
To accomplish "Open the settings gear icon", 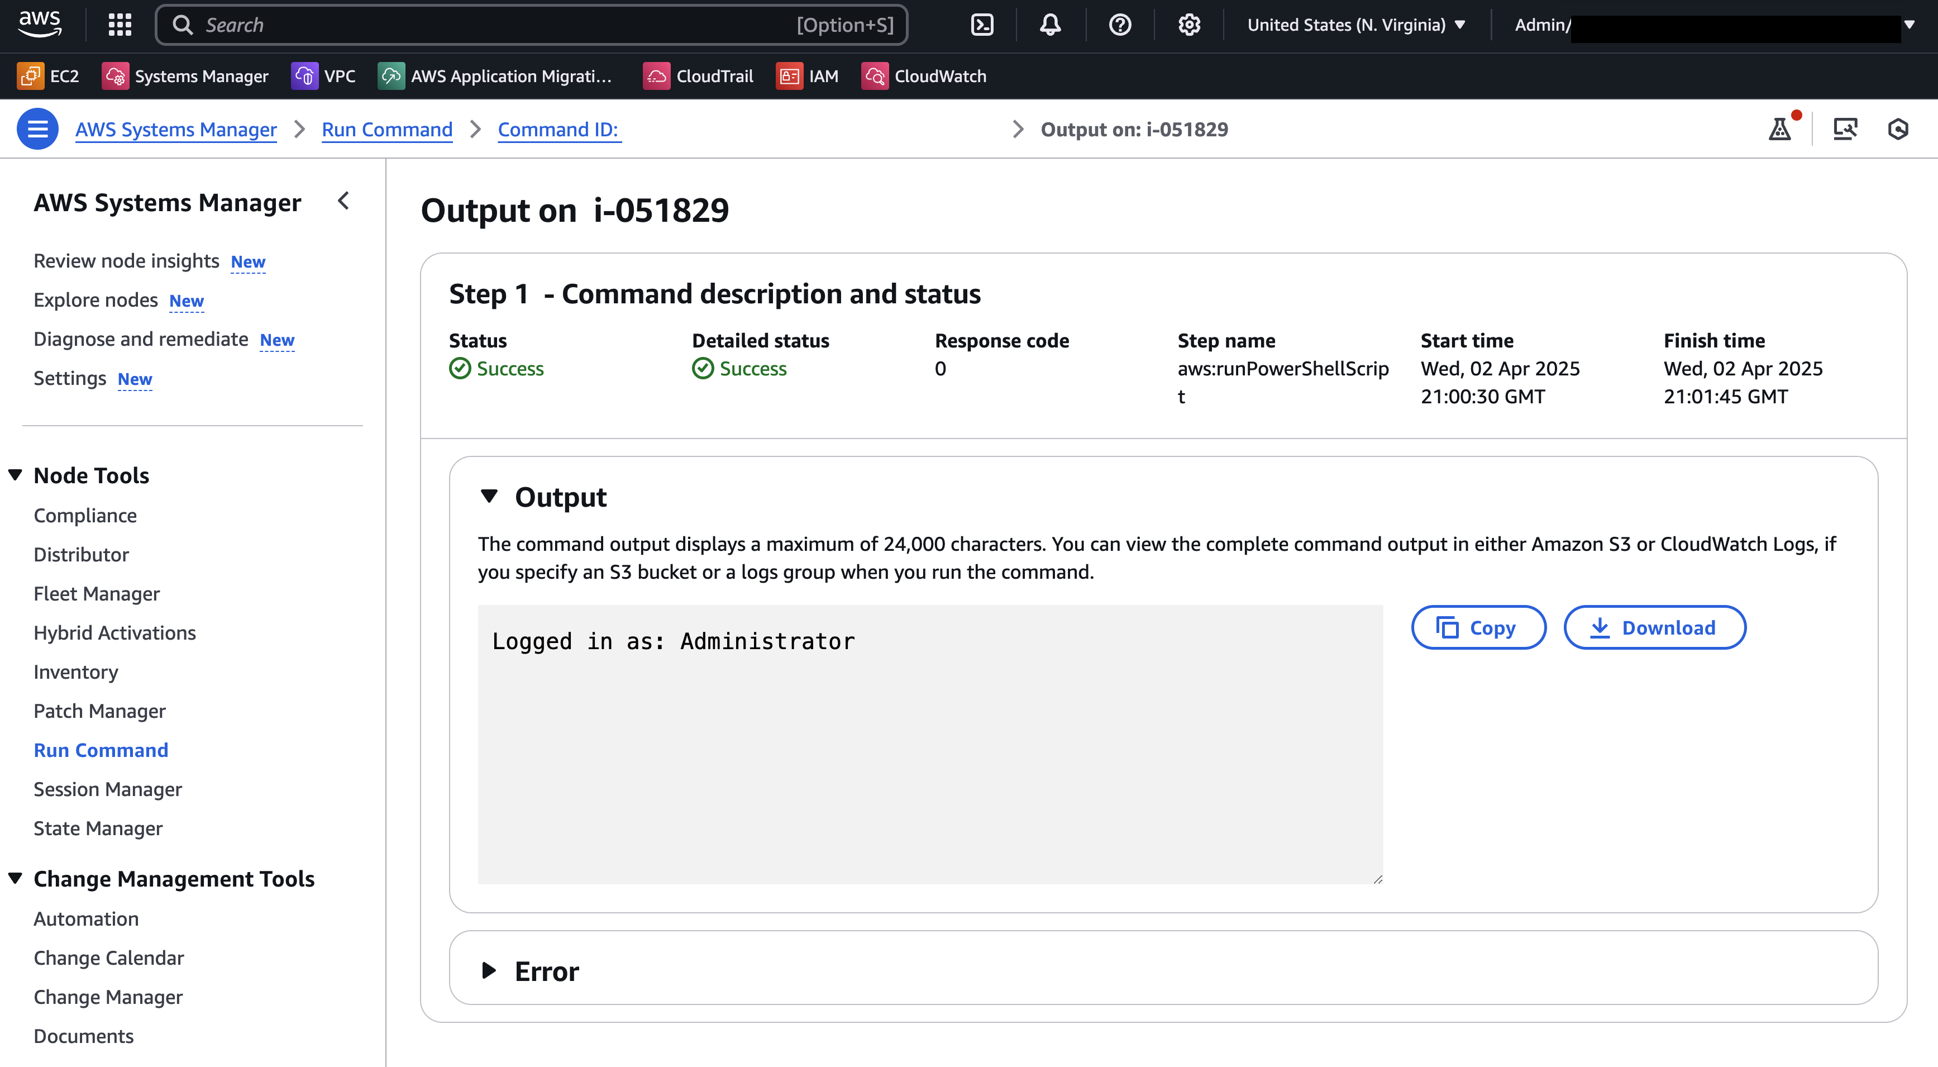I will (1188, 25).
